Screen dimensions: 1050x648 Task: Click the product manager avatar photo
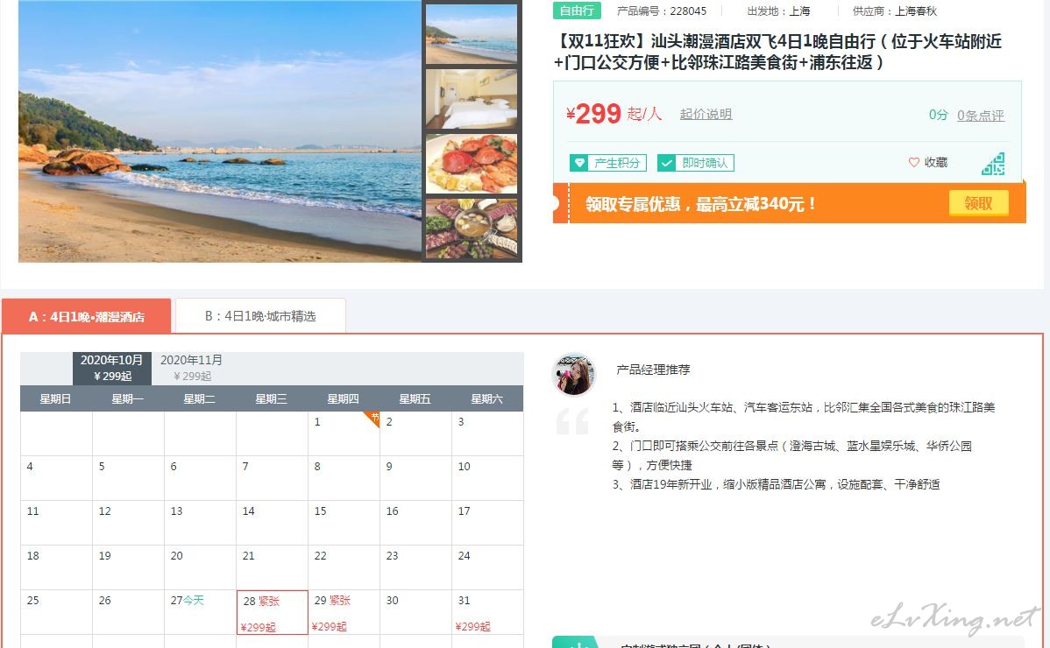[573, 375]
